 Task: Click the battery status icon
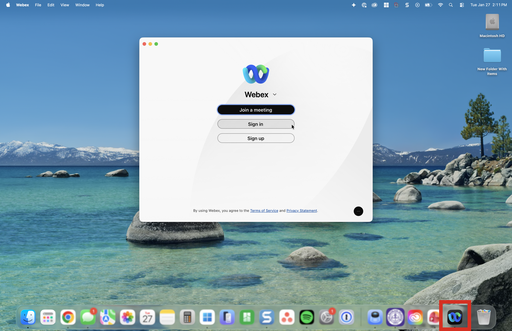(428, 5)
